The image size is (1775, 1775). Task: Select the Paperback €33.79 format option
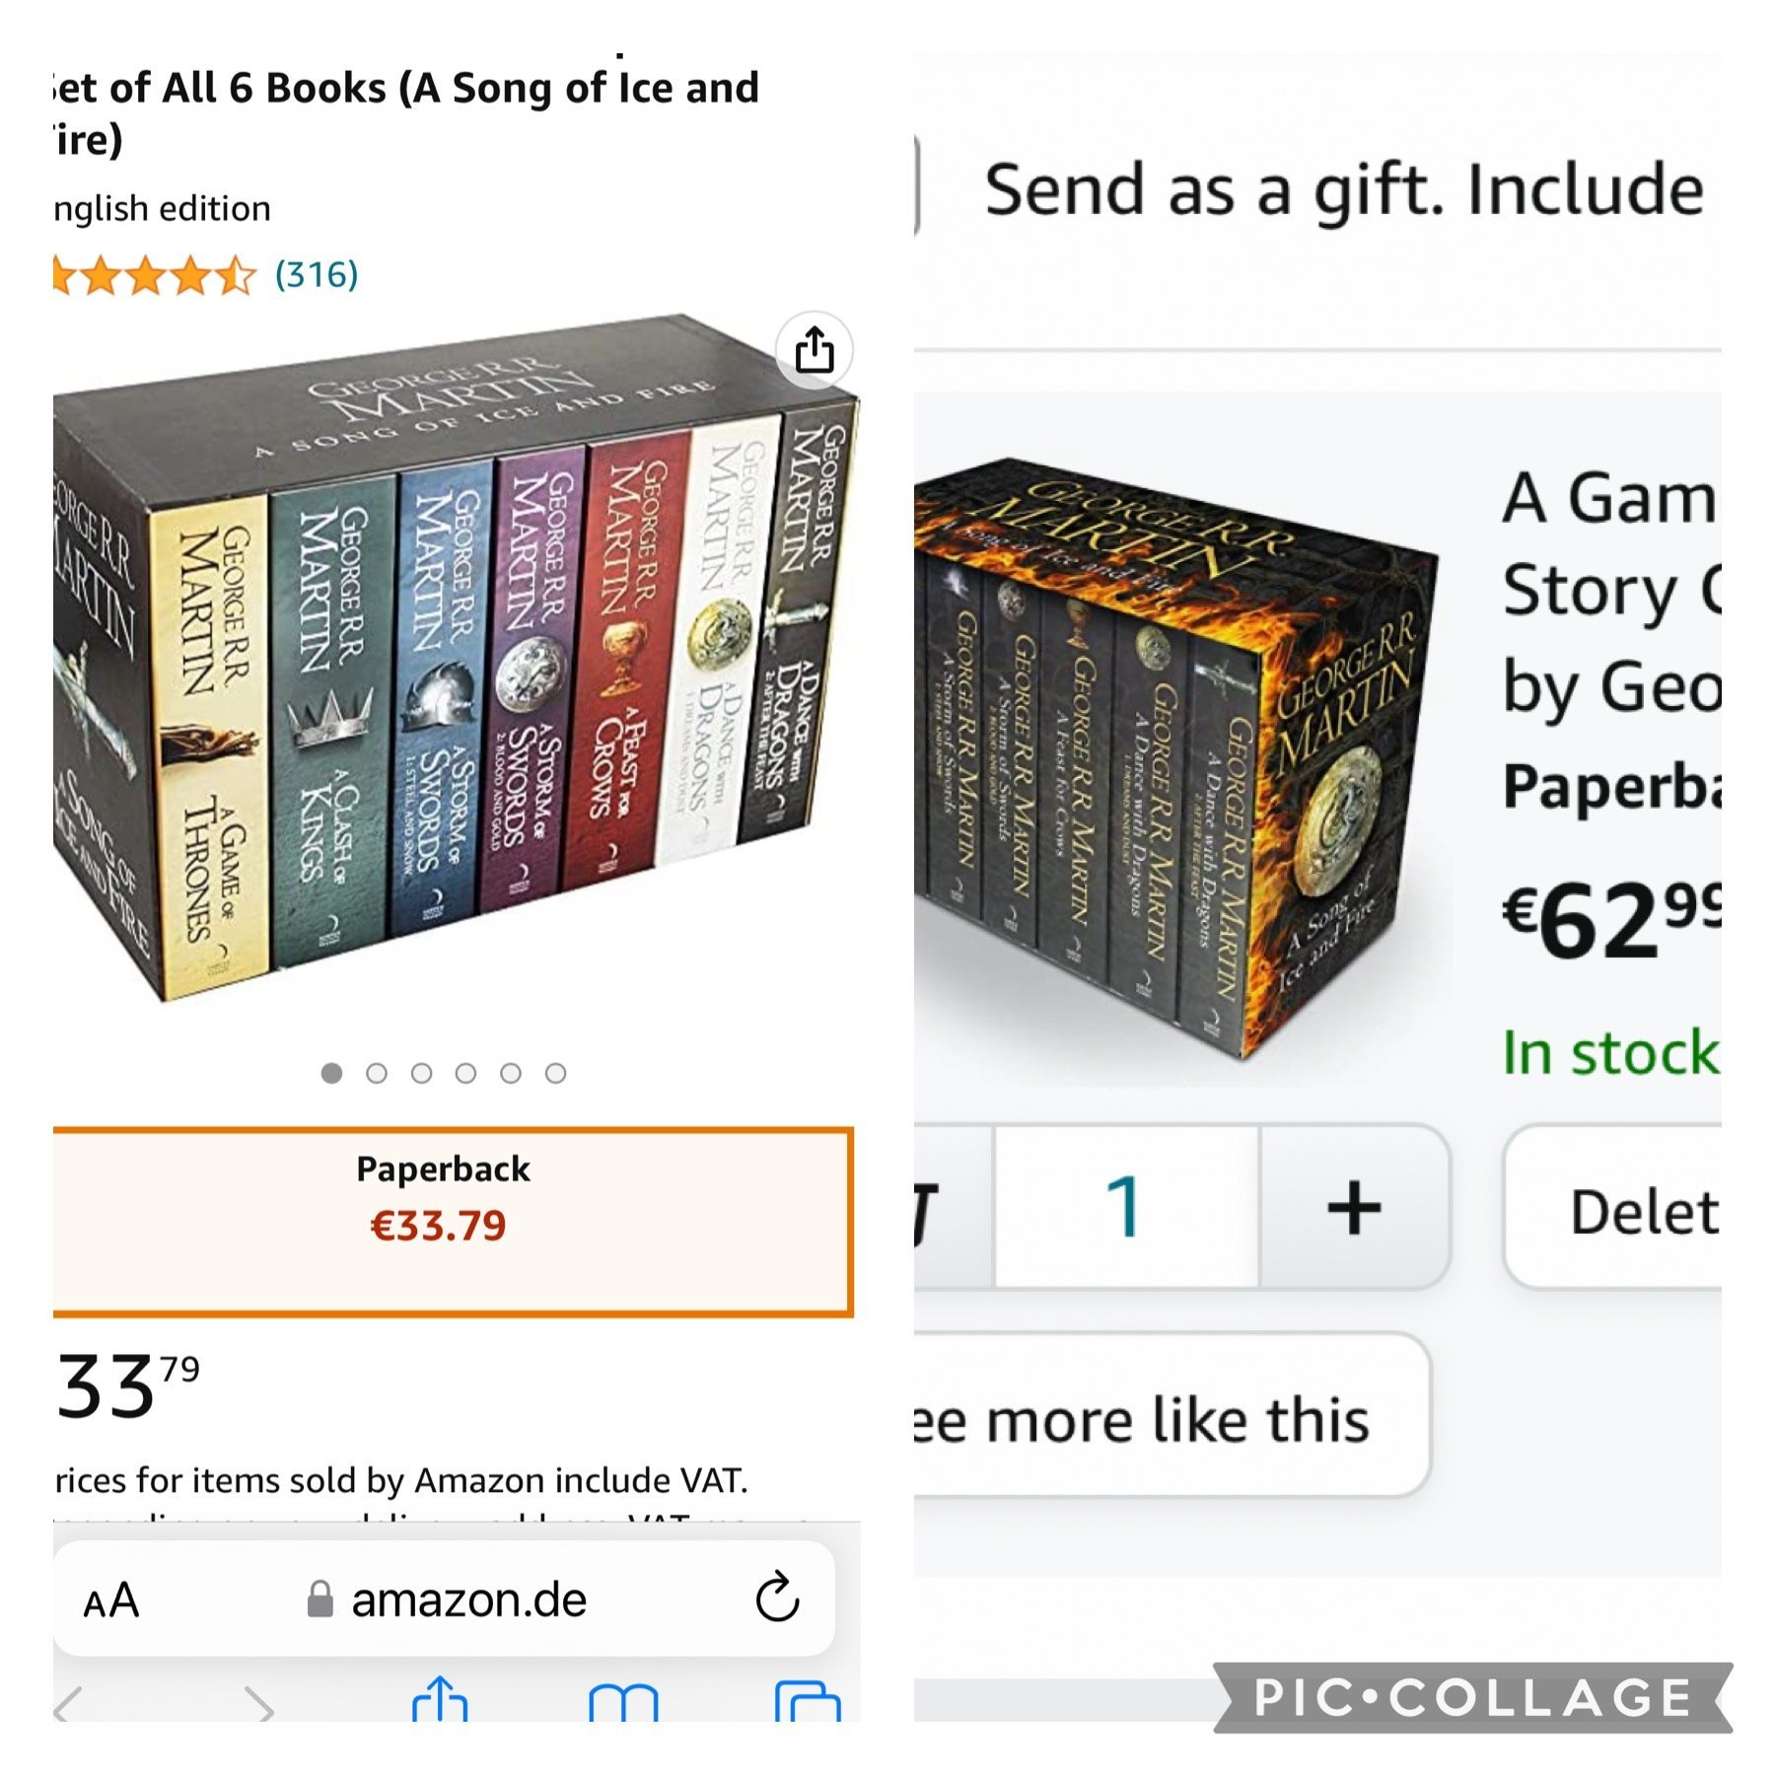point(453,1221)
